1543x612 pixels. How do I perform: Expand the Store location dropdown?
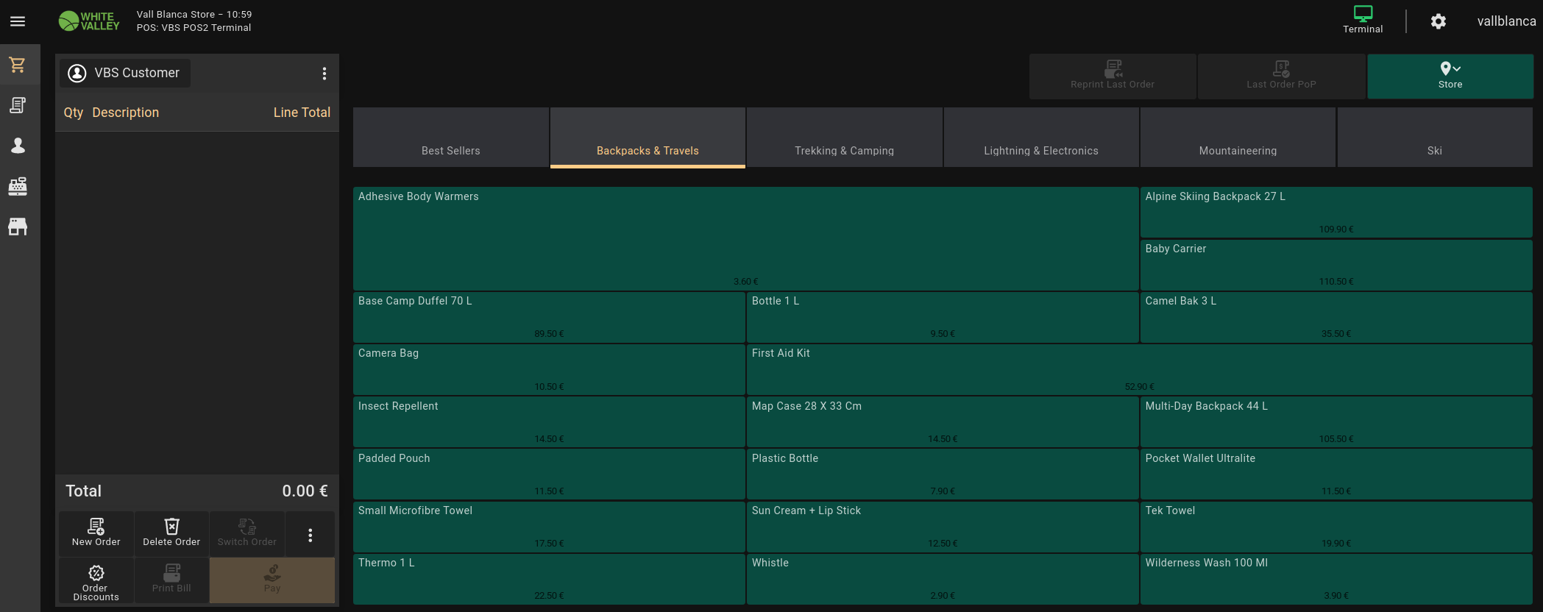pyautogui.click(x=1450, y=76)
